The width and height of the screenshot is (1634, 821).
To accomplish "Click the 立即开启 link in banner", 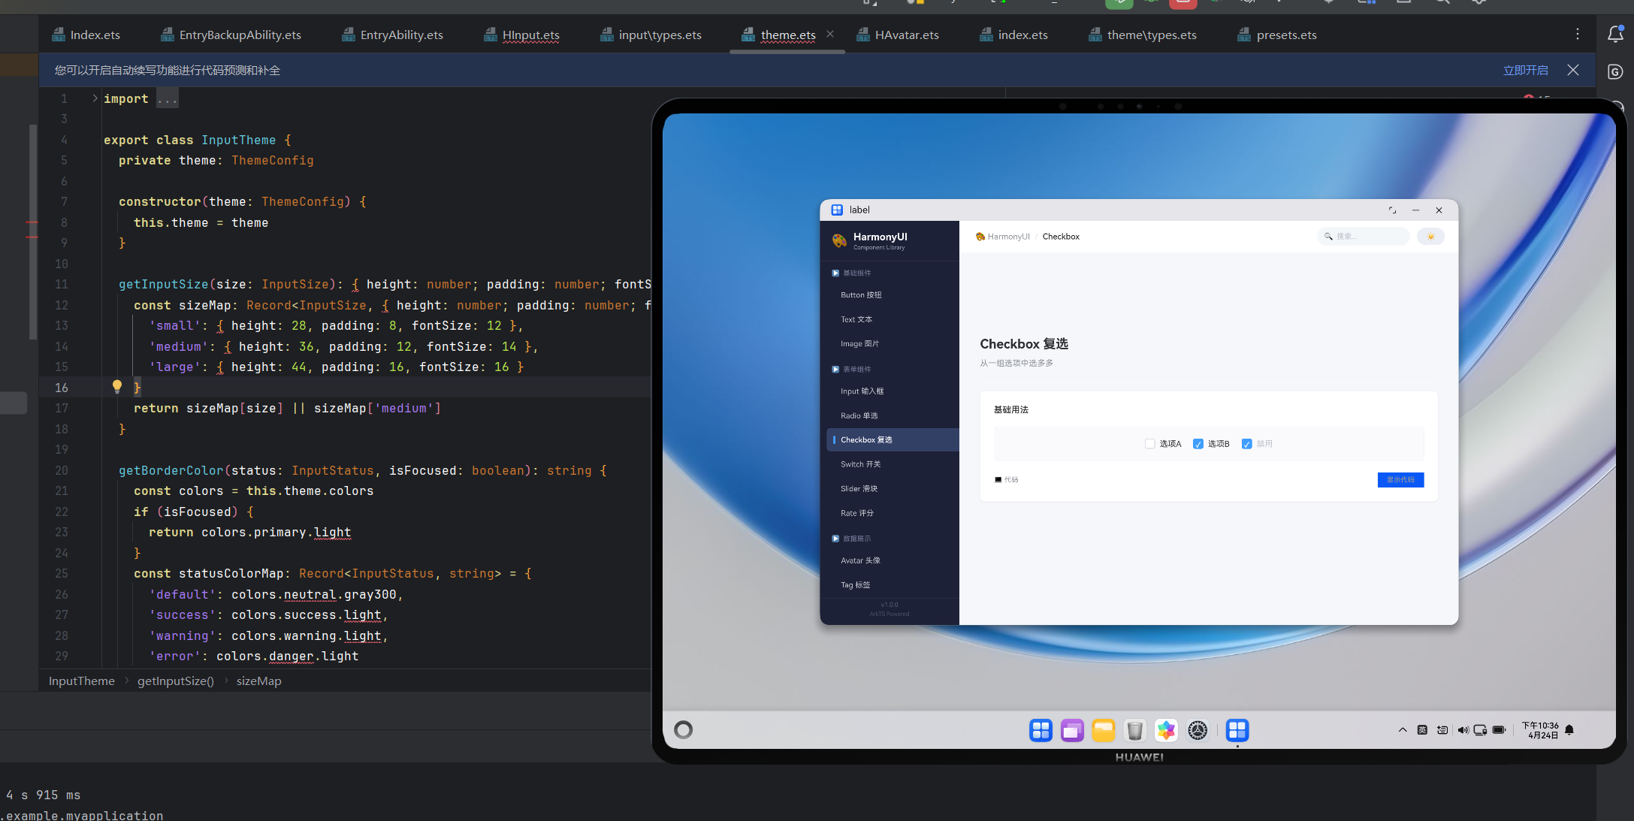I will tap(1525, 71).
